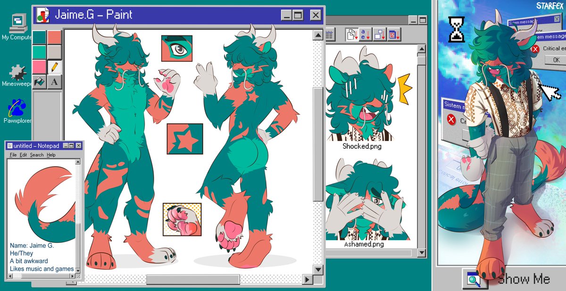The width and height of the screenshot is (566, 291).
Task: Pick the light gray color swatch
Action: click(x=54, y=52)
